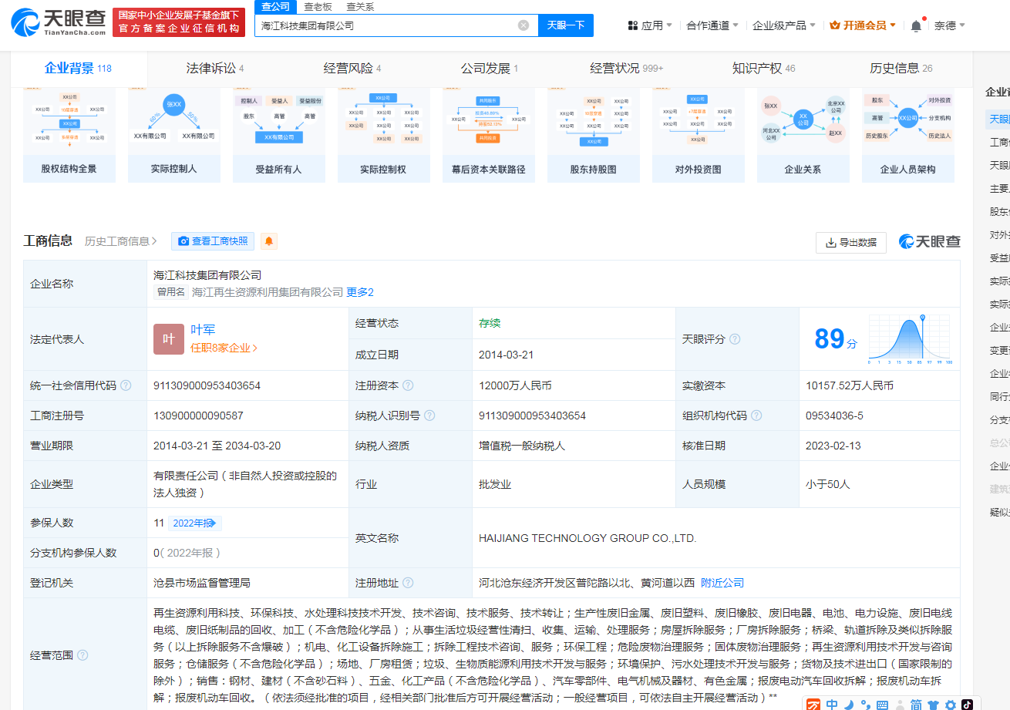Click the 天眼一下 search button
Viewport: 1010px width, 710px height.
coord(566,25)
